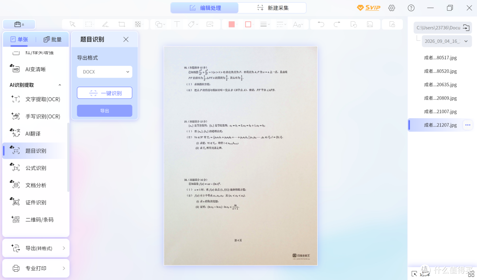
Task: Select file 成者...80517.jpg
Action: [x=440, y=58]
